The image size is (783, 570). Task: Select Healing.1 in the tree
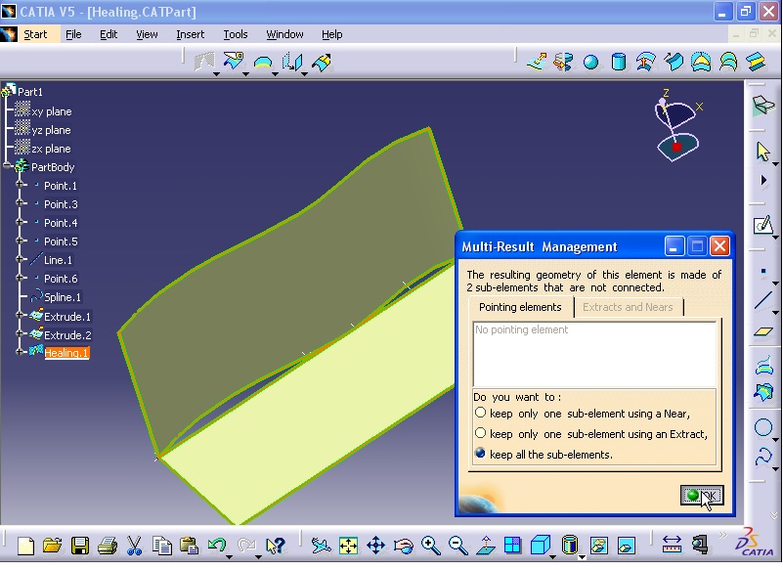(66, 353)
